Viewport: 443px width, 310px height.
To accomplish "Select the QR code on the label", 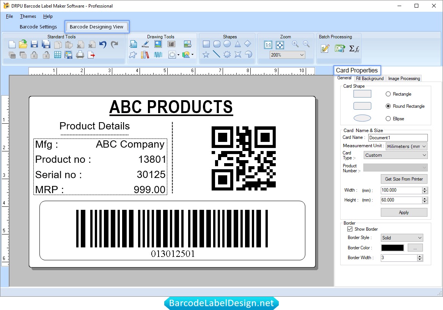I will [x=243, y=158].
